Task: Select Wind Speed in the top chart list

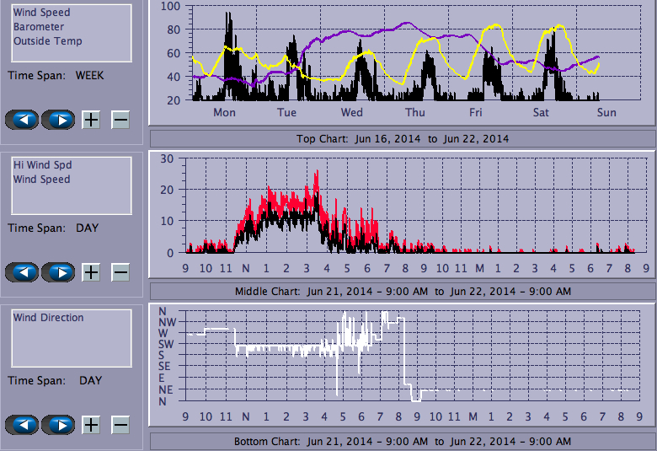Action: click(x=42, y=13)
